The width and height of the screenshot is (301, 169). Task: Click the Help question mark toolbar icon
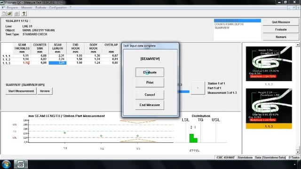tap(24, 14)
